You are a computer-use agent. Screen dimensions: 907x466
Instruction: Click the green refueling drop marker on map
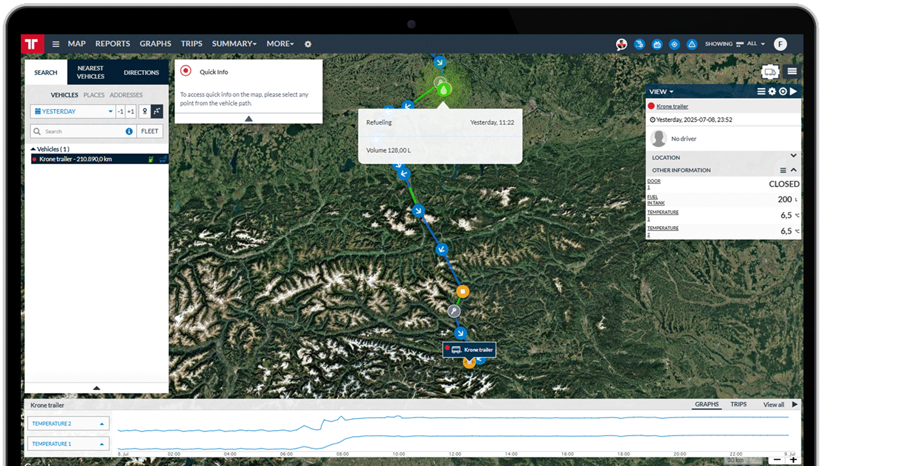point(443,89)
